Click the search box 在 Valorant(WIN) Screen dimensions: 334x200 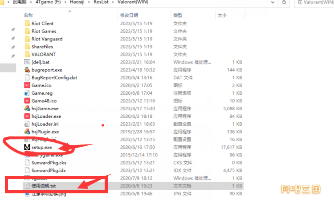click(x=314, y=3)
